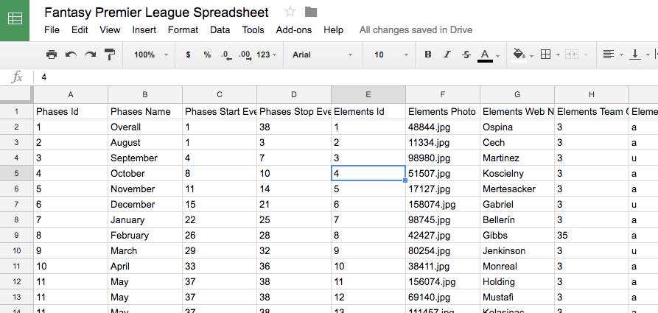Viewport: 658px width, 313px height.
Task: Open the font size 10 dropdown
Action: click(x=391, y=54)
